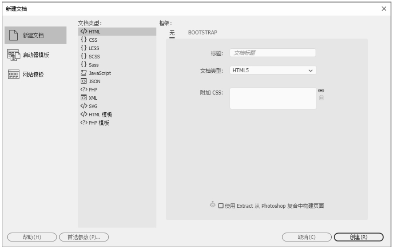The height and width of the screenshot is (249, 393).
Task: Select Sass document type text
Action: pyautogui.click(x=94, y=65)
